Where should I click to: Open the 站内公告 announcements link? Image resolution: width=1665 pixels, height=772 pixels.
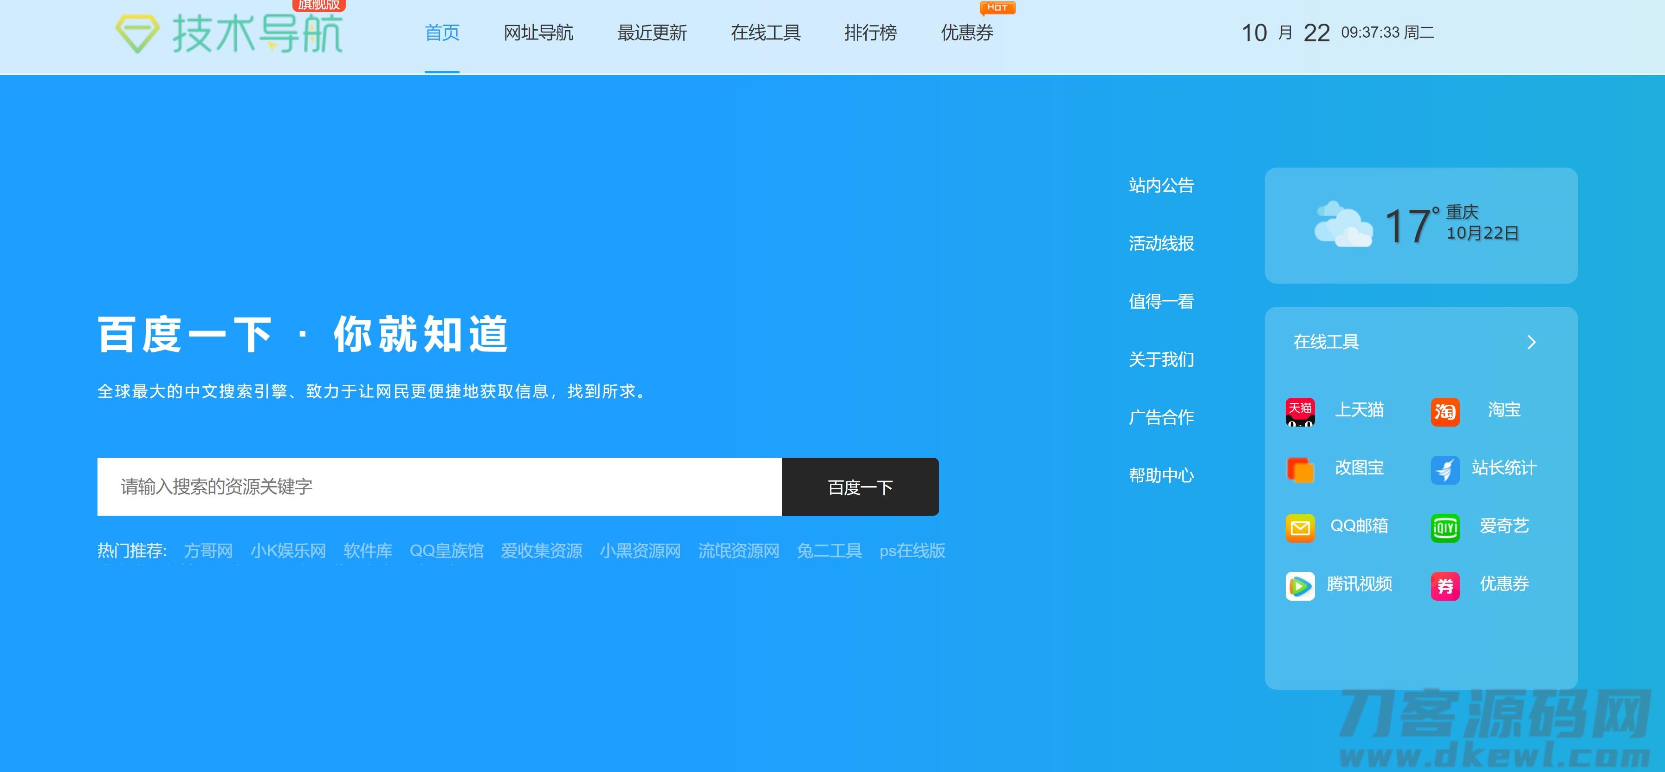[1161, 186]
